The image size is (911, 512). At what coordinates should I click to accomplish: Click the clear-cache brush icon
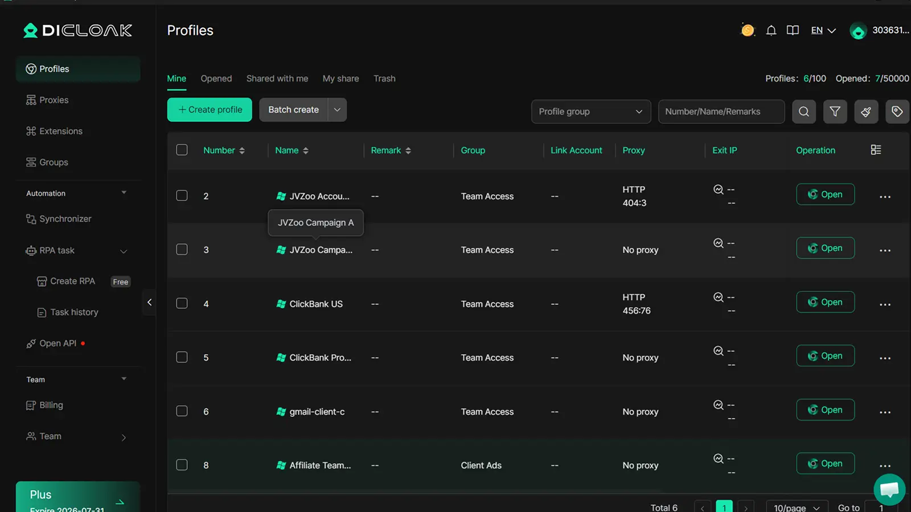866,112
